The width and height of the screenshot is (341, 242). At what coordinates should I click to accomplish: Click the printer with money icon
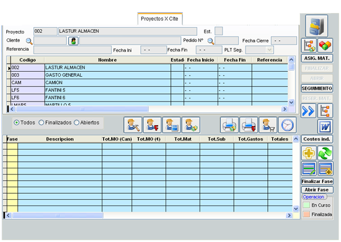(x=229, y=125)
